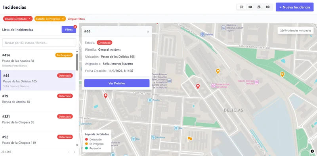317x156 pixels.
Task: Click the Biblioteca Regional Joaquin Leguina icon
Action: coord(223,28)
